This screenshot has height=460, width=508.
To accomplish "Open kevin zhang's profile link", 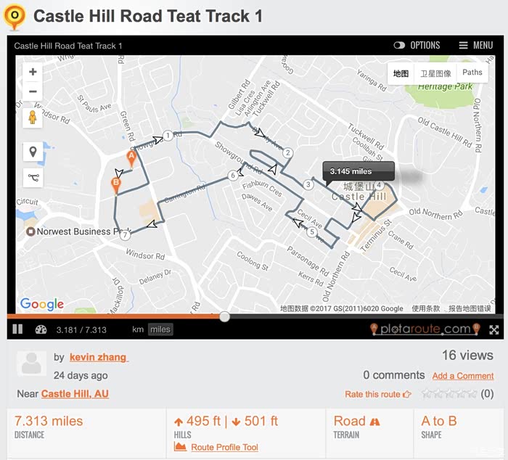I will 98,357.
